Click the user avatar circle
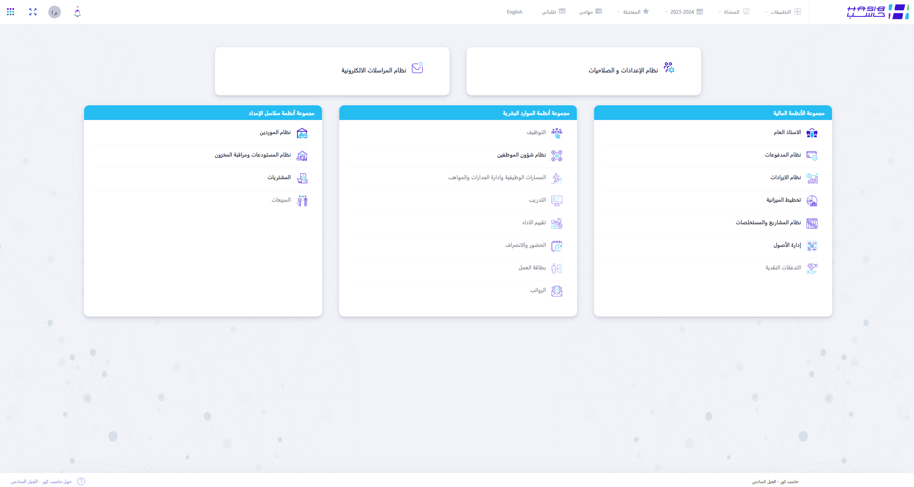This screenshot has width=914, height=487. coord(54,12)
